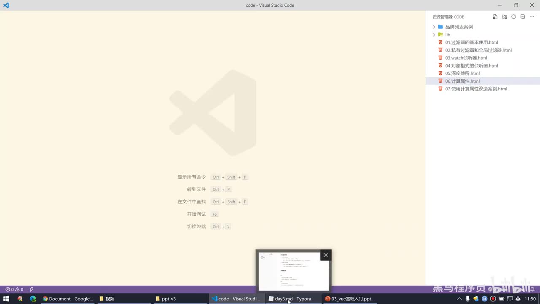
Task: Click the microphone tray icon
Action: (468, 299)
